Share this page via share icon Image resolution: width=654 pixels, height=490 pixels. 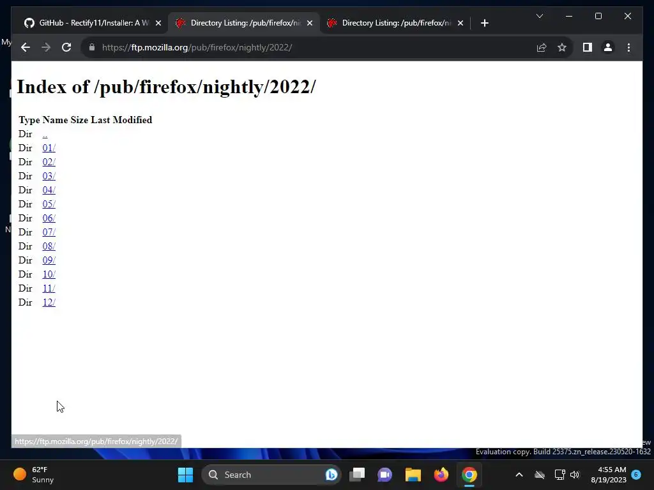click(542, 47)
